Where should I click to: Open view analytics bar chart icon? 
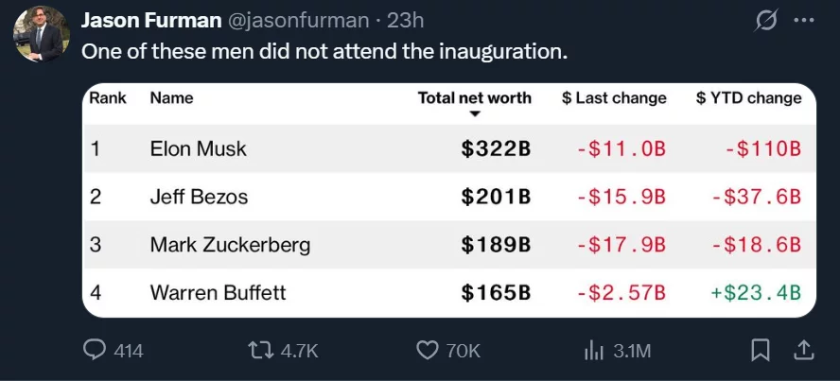click(x=594, y=350)
